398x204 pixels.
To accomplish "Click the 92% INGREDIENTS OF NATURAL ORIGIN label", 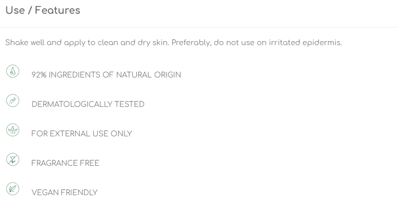I will point(106,75).
